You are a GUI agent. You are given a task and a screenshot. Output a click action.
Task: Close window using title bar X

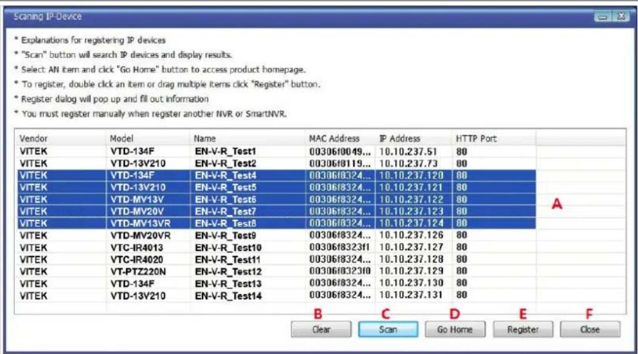[x=621, y=16]
